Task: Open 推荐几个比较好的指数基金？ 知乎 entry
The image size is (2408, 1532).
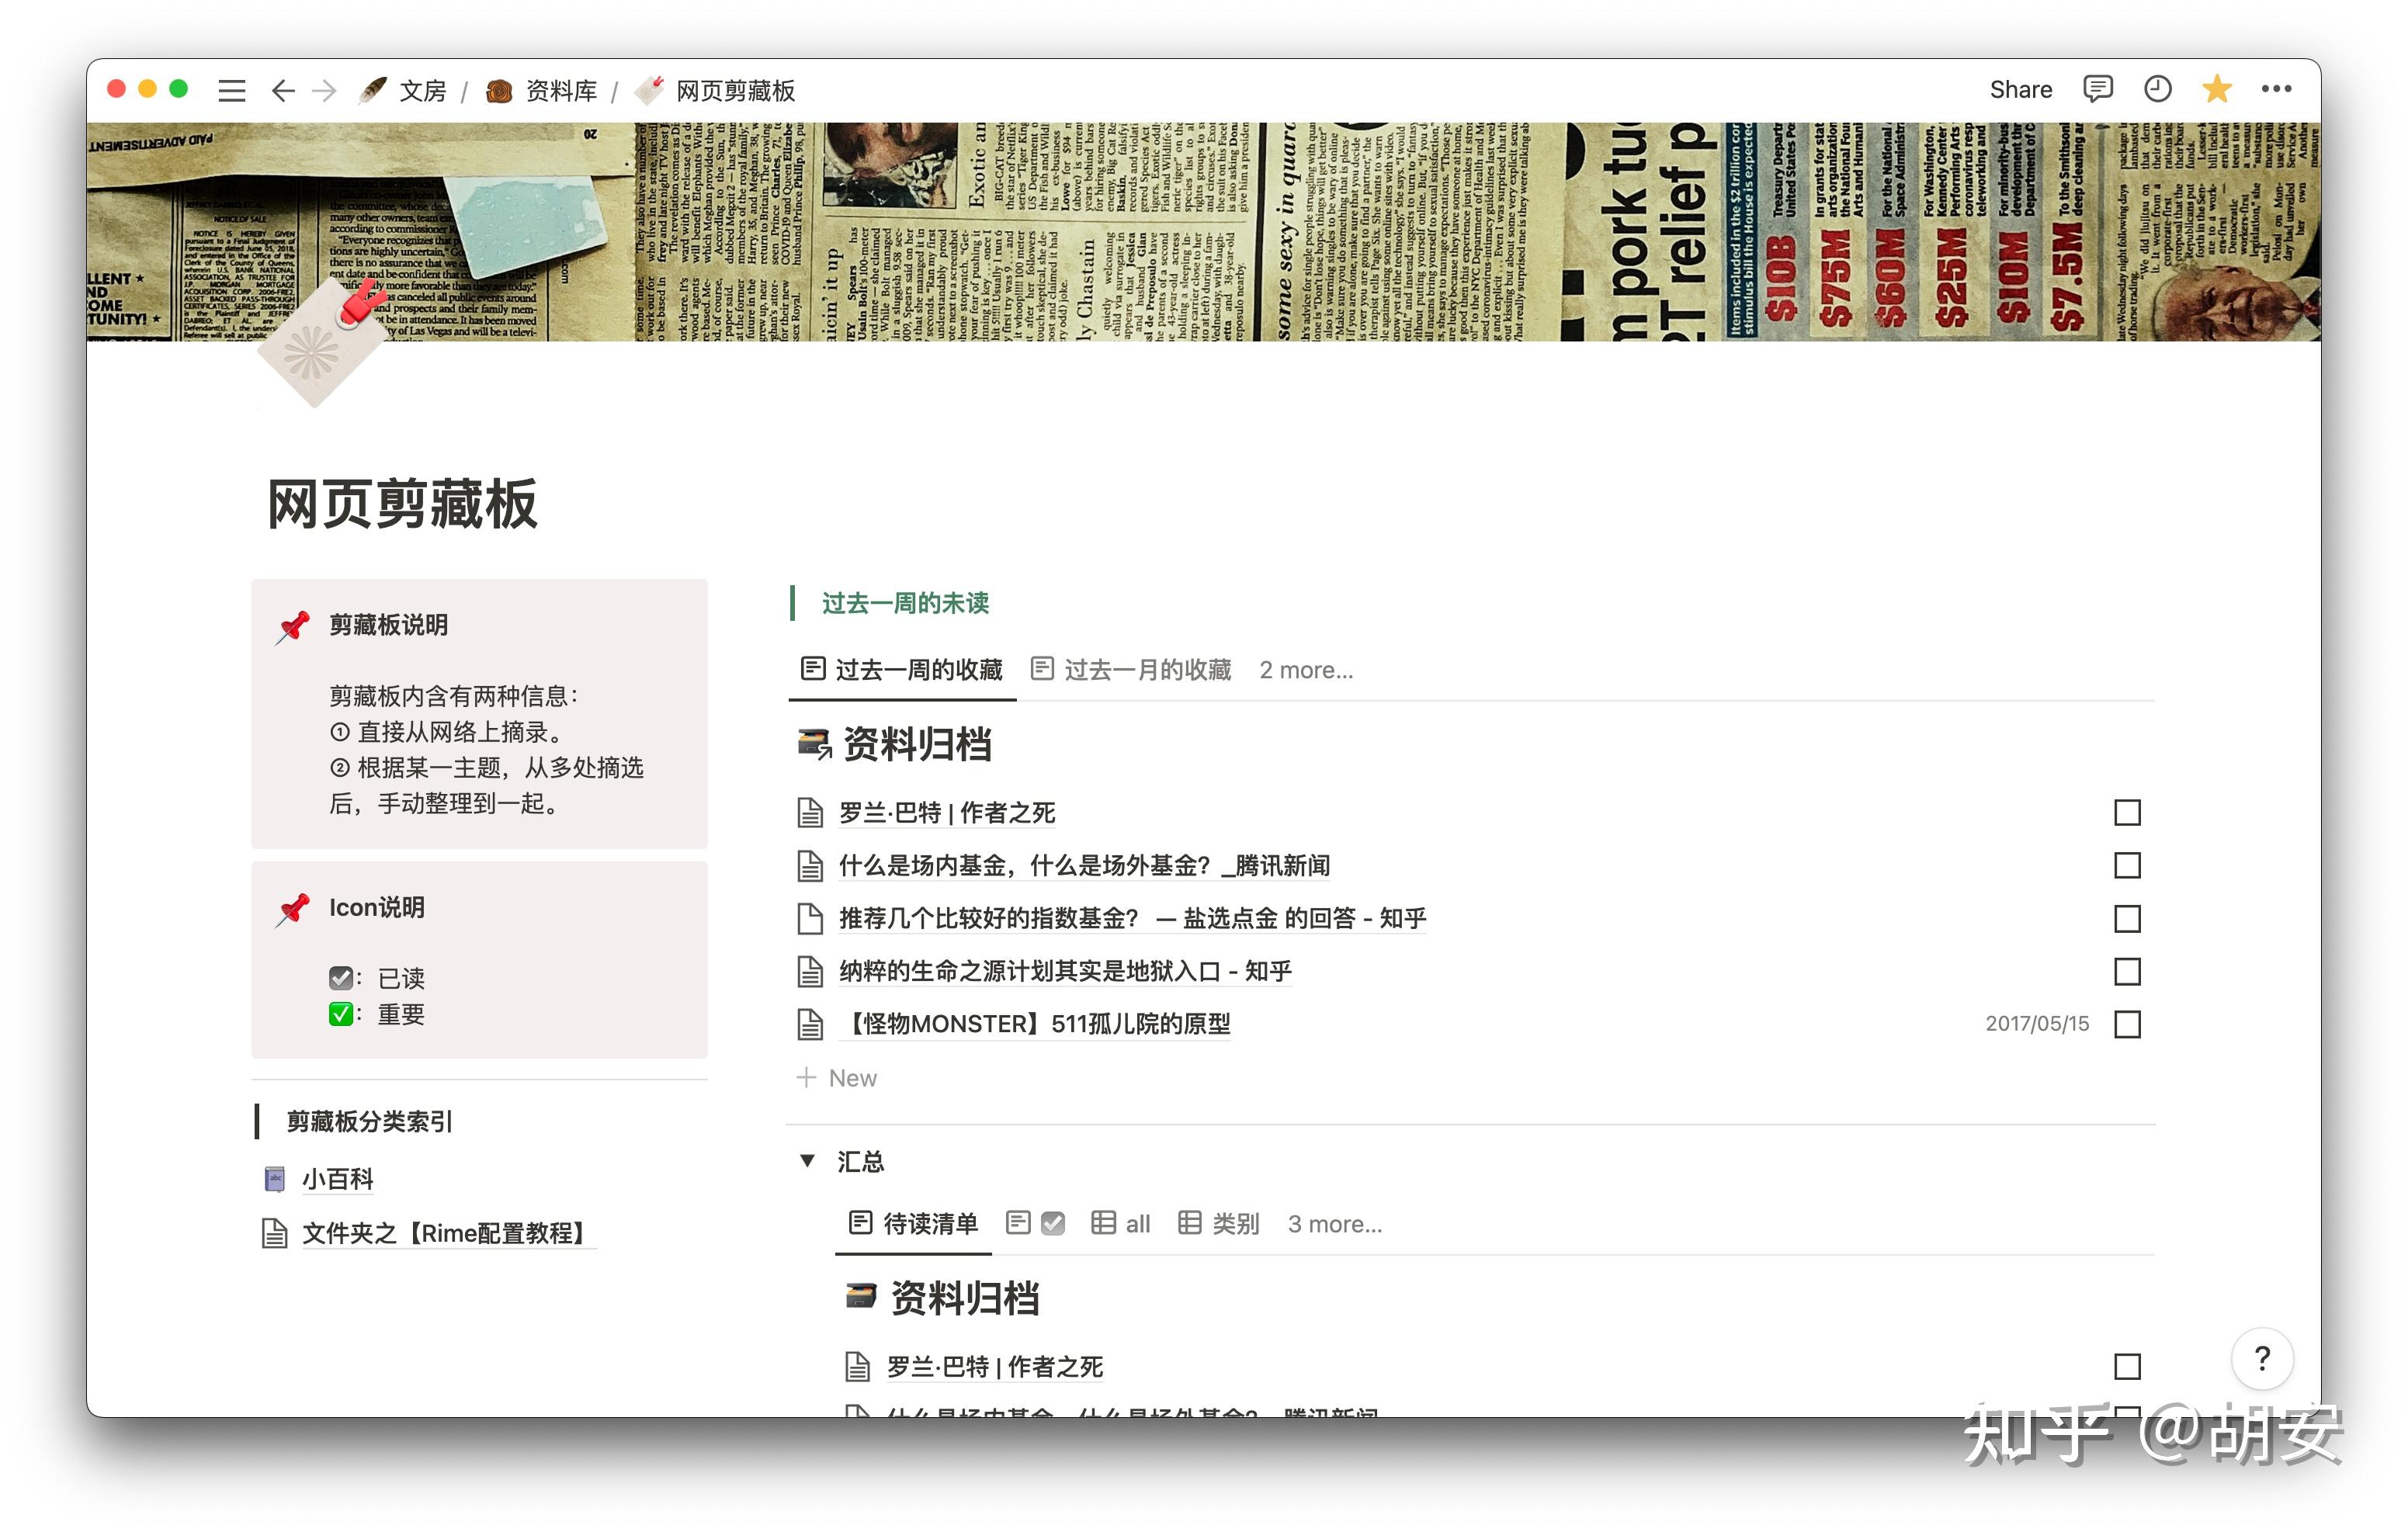Action: coord(1132,919)
